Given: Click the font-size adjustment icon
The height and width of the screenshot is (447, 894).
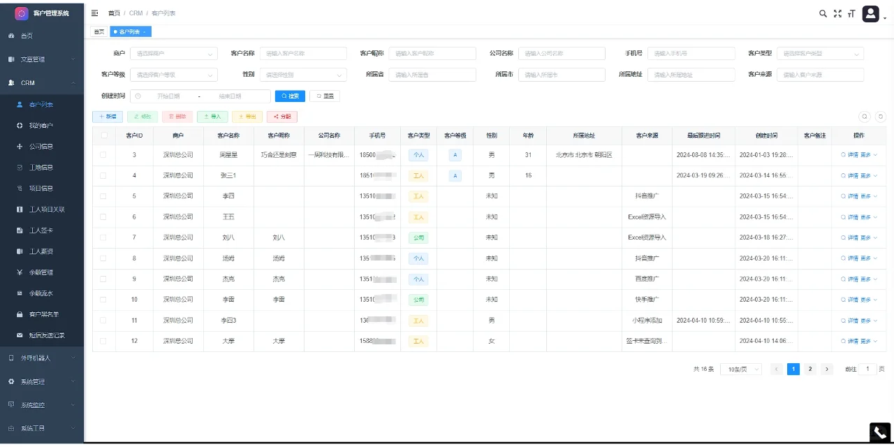Looking at the screenshot, I should (851, 13).
